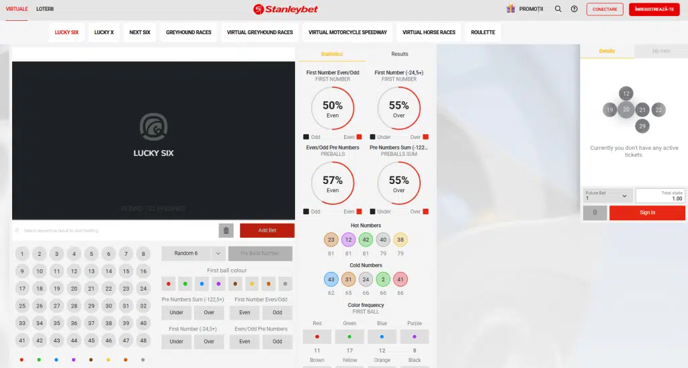The height and width of the screenshot is (368, 688).
Task: Click the Lucky Six video player area
Action: click(x=154, y=140)
